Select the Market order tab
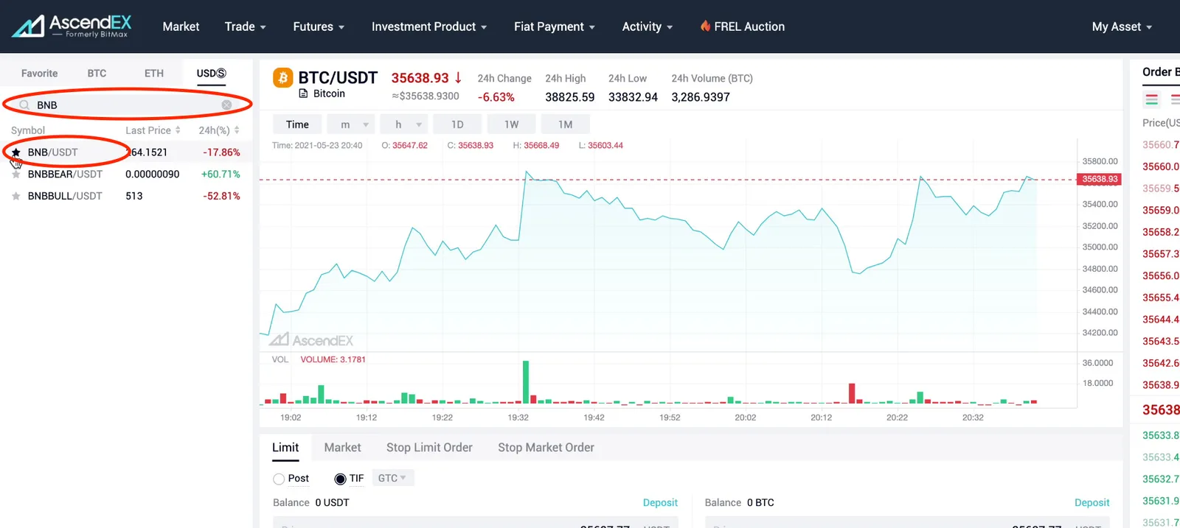This screenshot has height=528, width=1180. 342,448
